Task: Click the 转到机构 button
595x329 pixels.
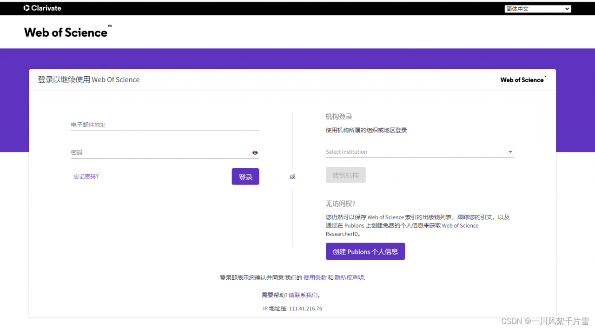Action: point(345,175)
